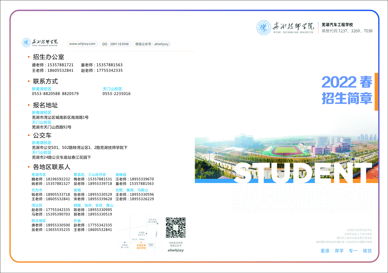Select the ahwhjsxy text below QR code
The height and width of the screenshot is (273, 388).
(x=176, y=250)
